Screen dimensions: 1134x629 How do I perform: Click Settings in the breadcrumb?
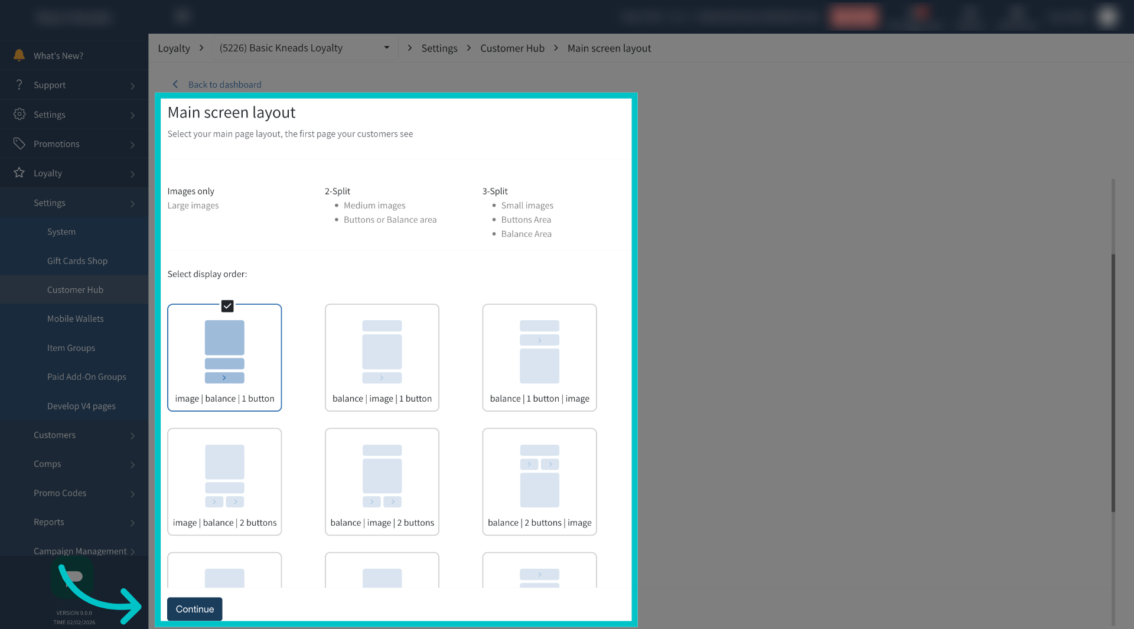(439, 48)
